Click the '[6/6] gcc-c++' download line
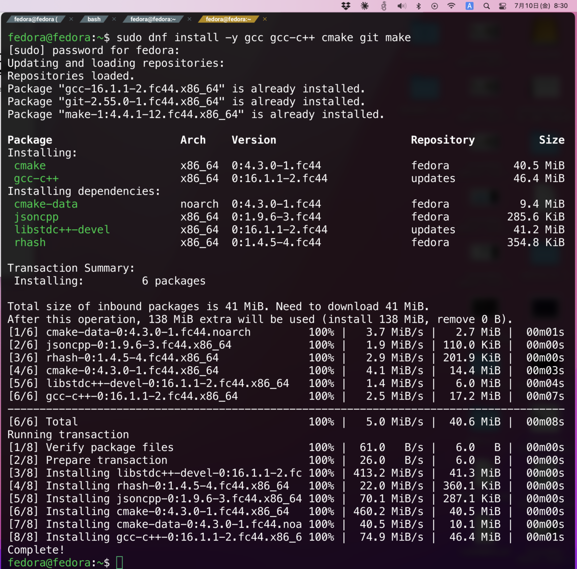 pyautogui.click(x=286, y=396)
